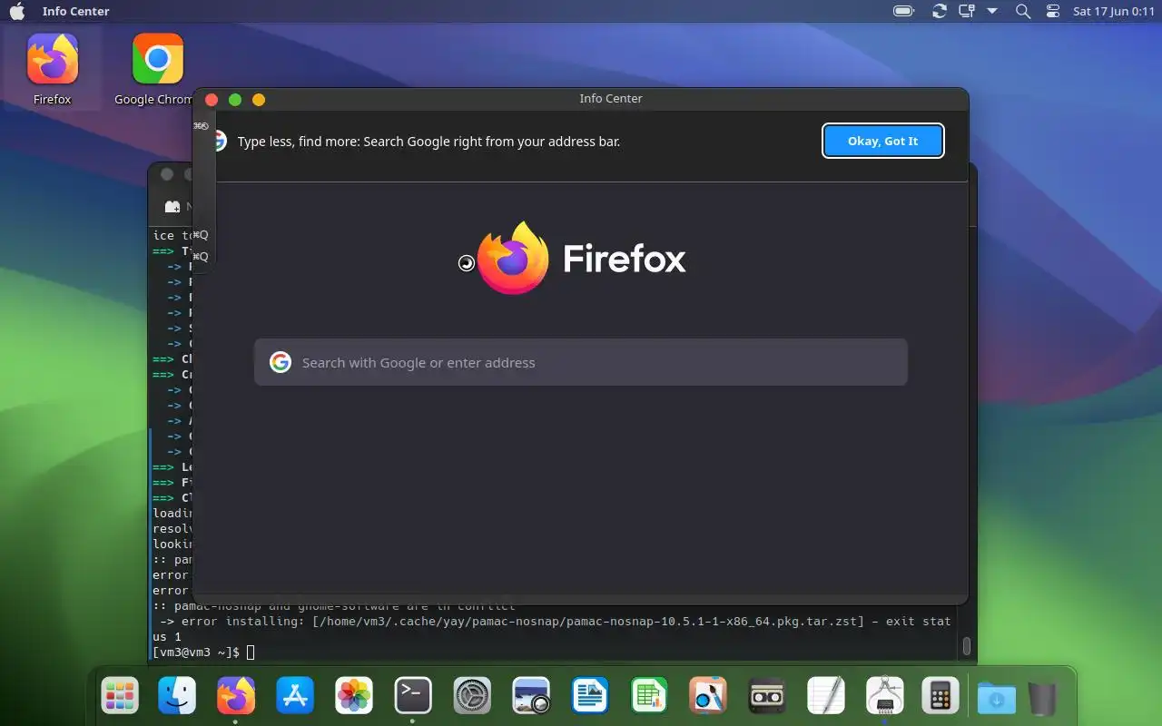Click the yellow Info Center window button
This screenshot has width=1162, height=726.
[x=259, y=99]
